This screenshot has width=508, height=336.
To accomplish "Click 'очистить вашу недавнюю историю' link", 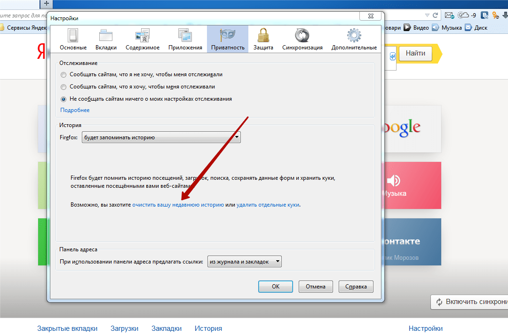I will pyautogui.click(x=178, y=205).
